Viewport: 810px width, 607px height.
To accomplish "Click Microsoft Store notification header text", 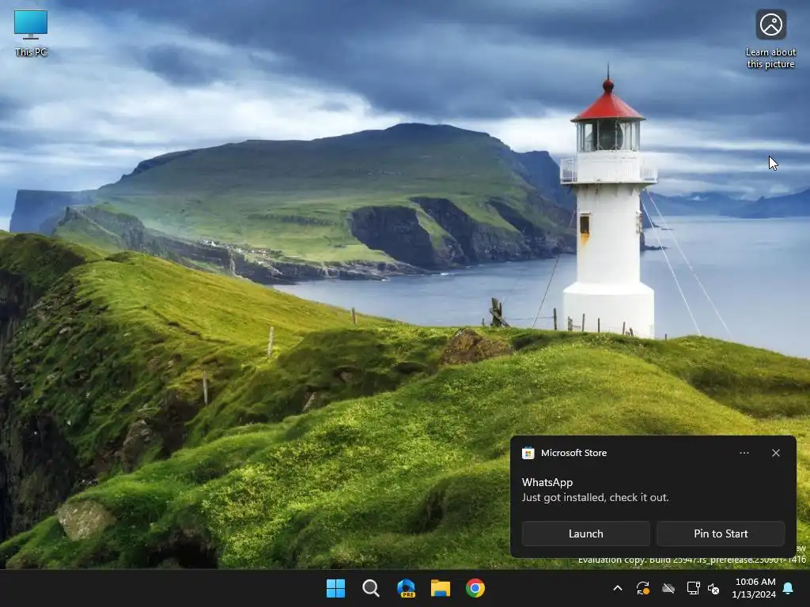I will 573,453.
